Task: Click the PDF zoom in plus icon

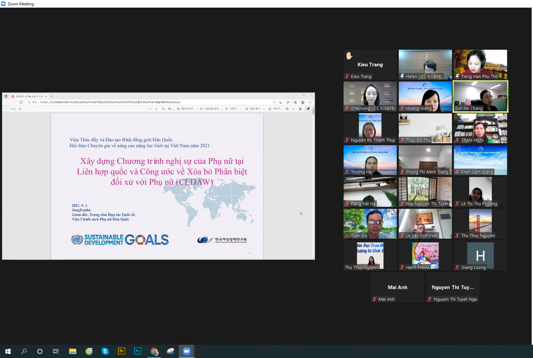Action: (156, 109)
